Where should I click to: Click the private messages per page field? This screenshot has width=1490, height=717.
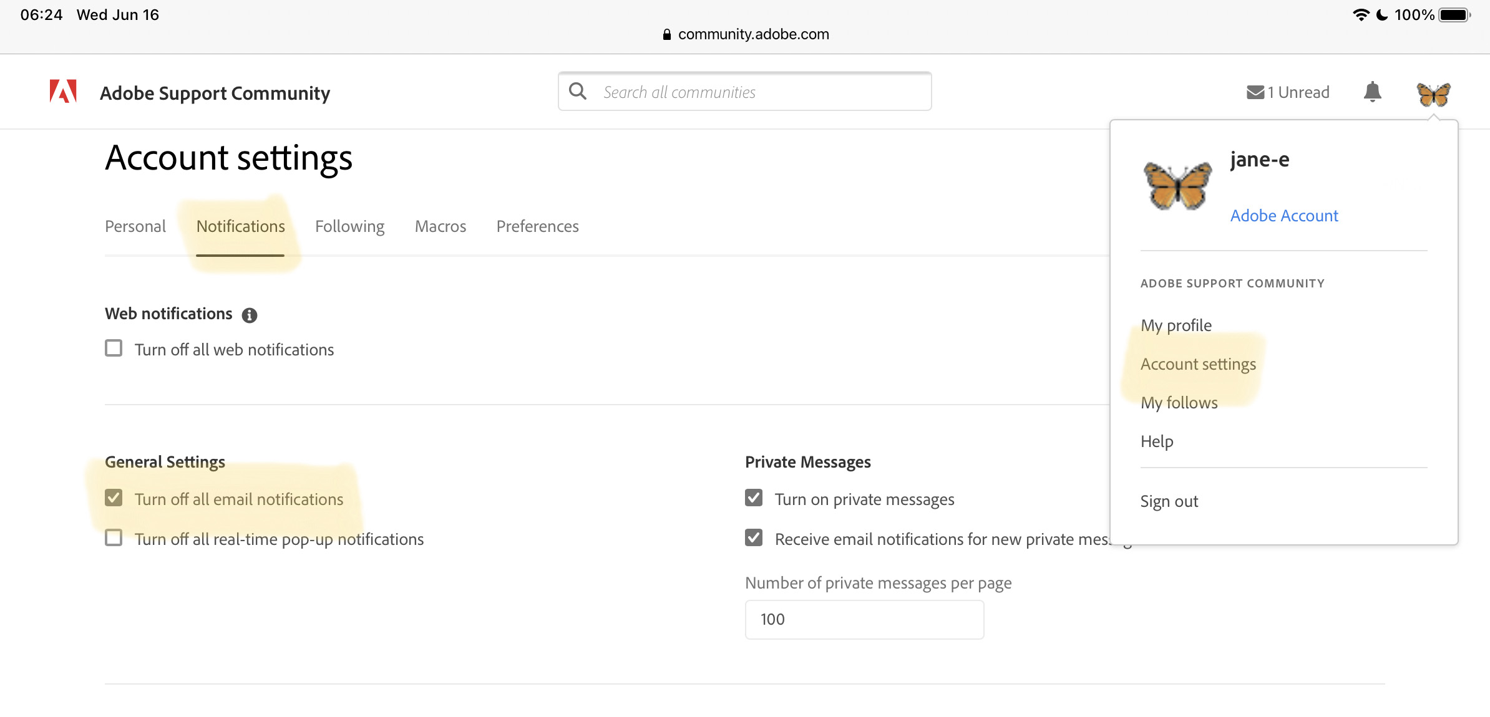(x=864, y=619)
